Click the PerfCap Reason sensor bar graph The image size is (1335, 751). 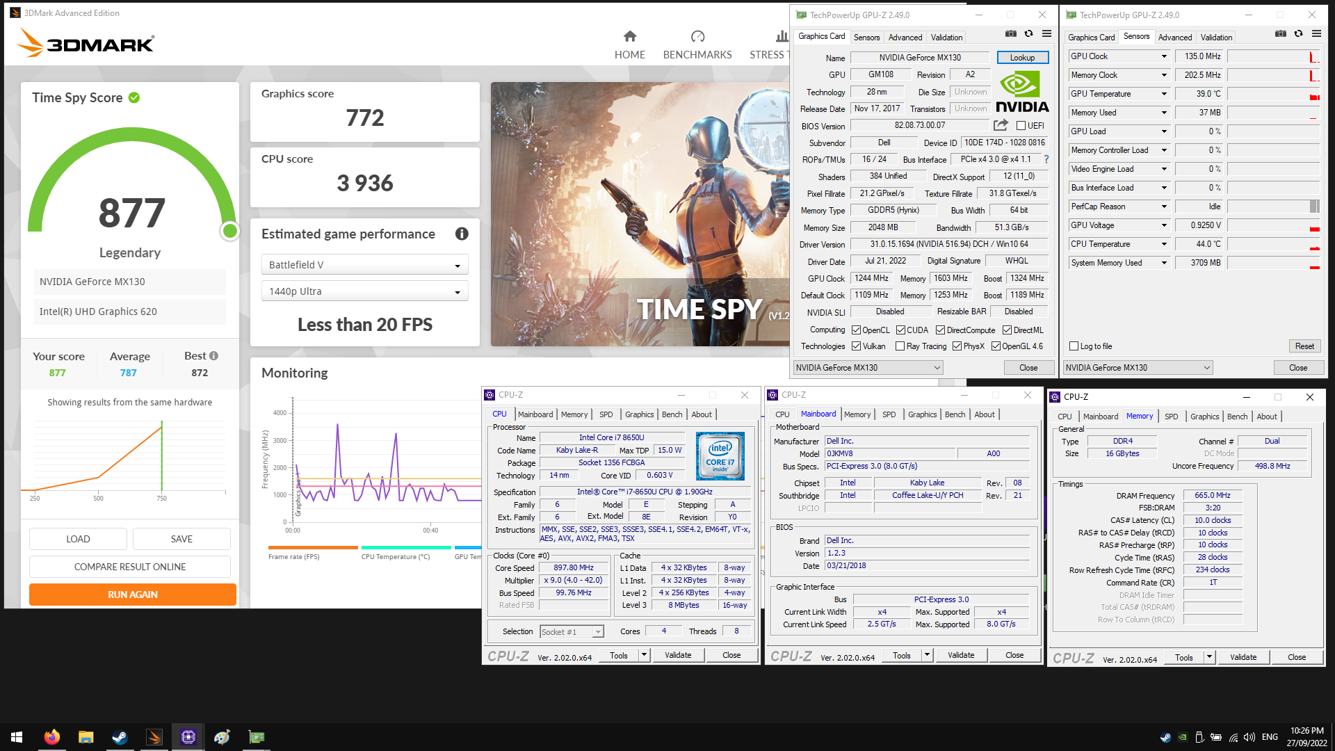click(x=1273, y=207)
